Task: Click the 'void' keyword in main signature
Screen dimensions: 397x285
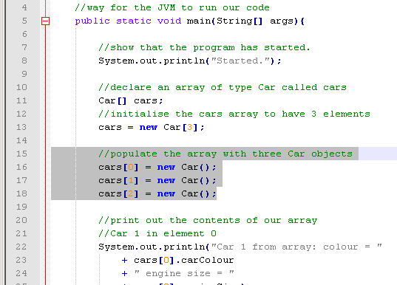Action: point(169,21)
